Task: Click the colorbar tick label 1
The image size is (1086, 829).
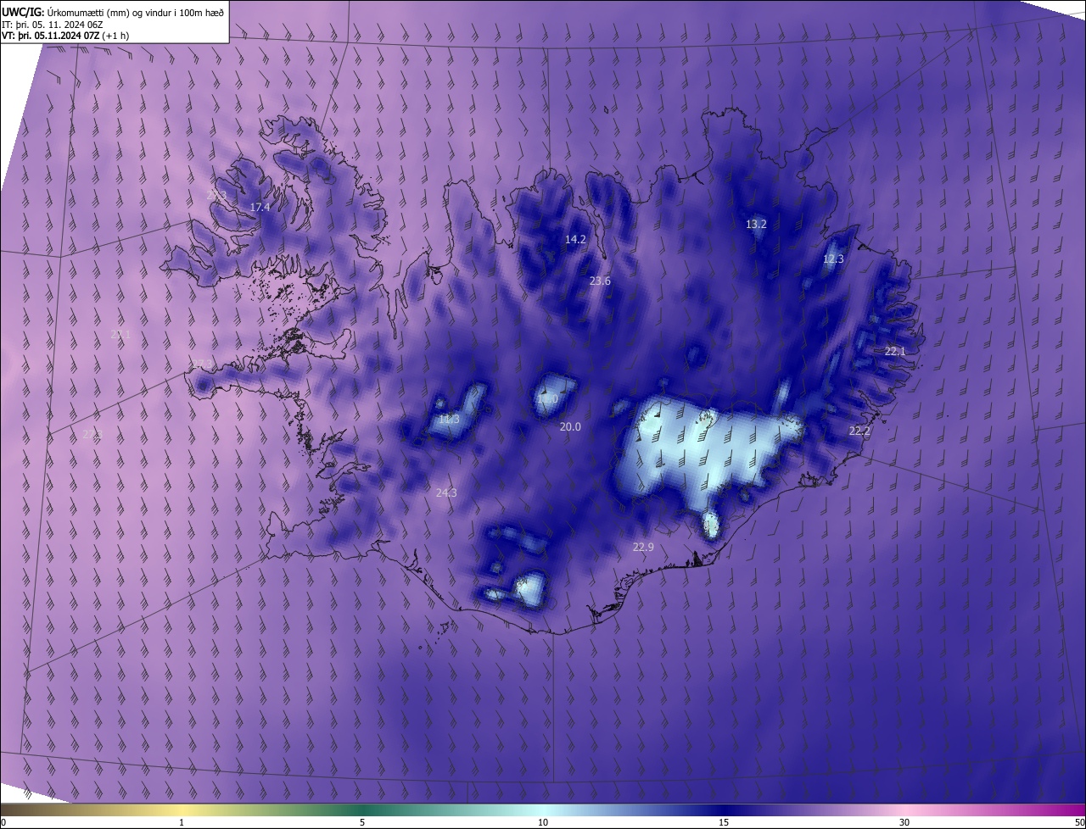Action: pyautogui.click(x=182, y=822)
